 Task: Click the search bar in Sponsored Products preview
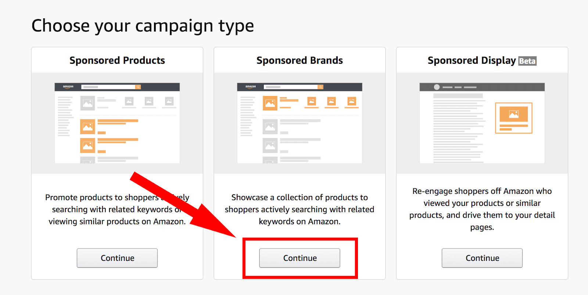108,87
